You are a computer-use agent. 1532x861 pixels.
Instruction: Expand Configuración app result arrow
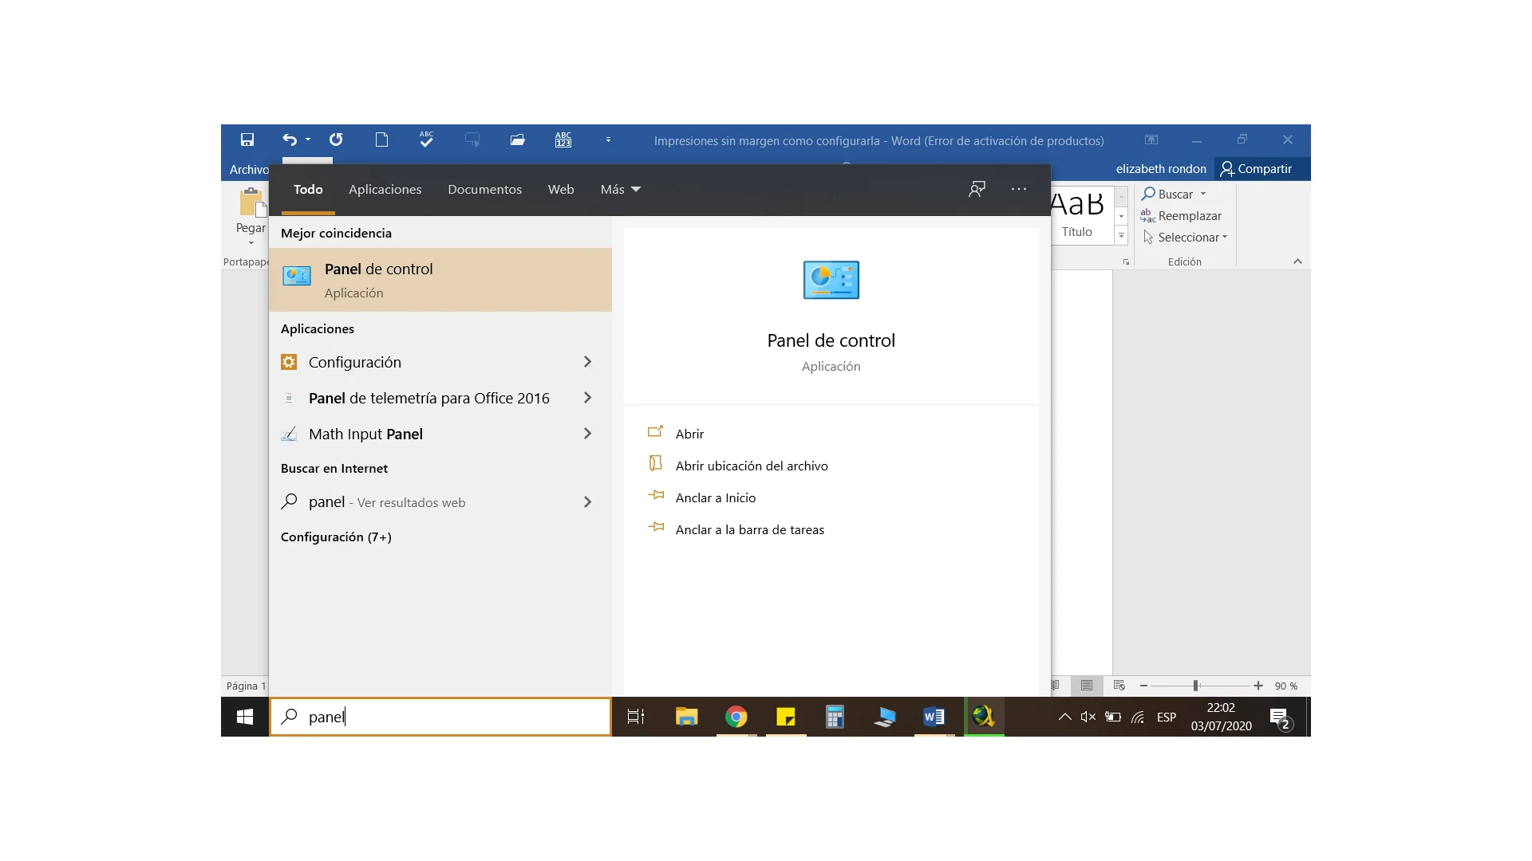pyautogui.click(x=587, y=362)
